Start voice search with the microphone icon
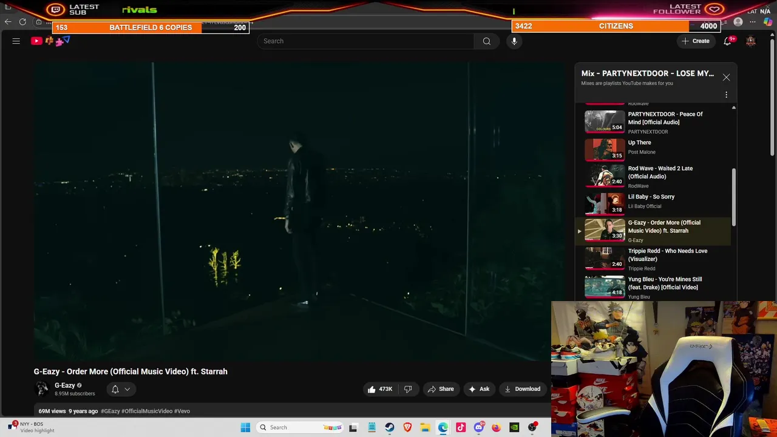This screenshot has width=777, height=437. coord(514,41)
